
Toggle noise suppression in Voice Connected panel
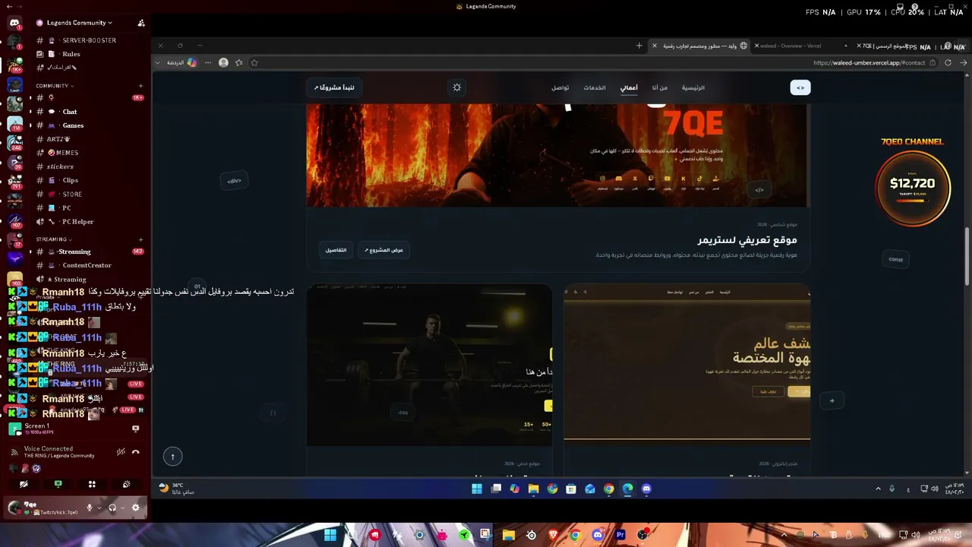point(120,452)
